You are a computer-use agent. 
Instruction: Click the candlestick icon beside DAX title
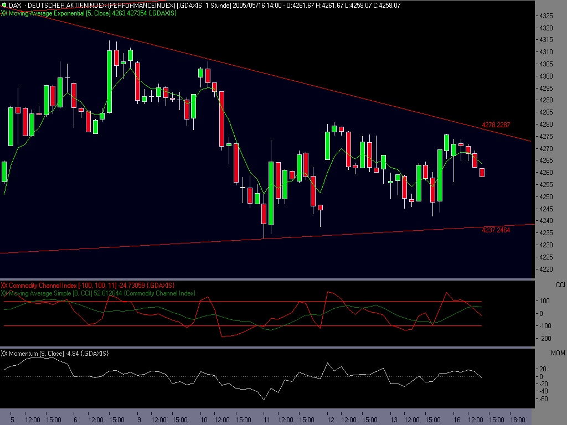coord(3,5)
